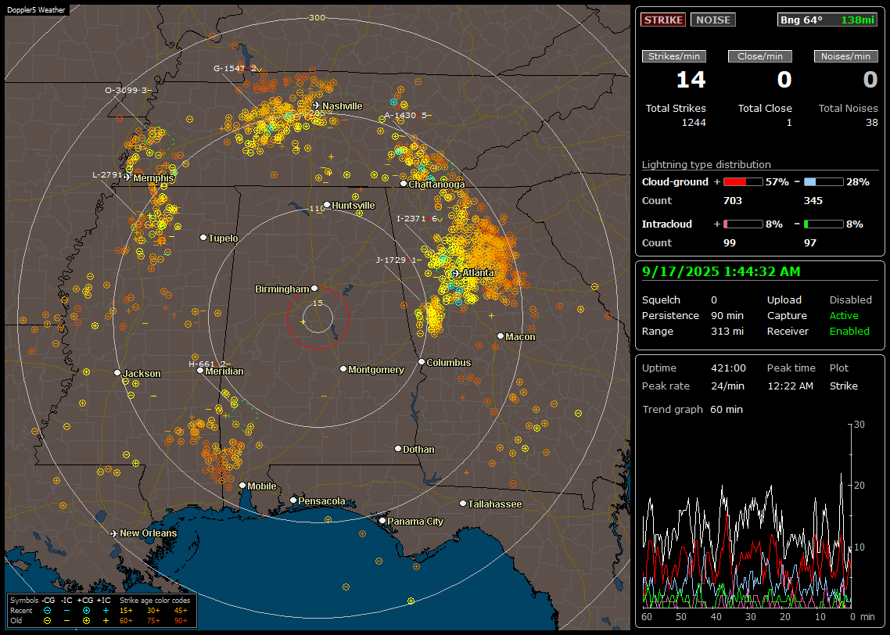Viewport: 890px width, 635px height.
Task: Click the Peak rate 24/min value
Action: [x=728, y=386]
